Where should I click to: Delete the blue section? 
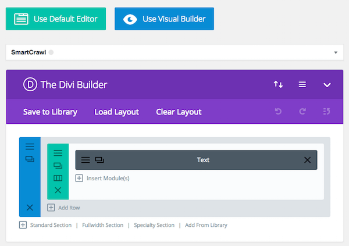30,208
